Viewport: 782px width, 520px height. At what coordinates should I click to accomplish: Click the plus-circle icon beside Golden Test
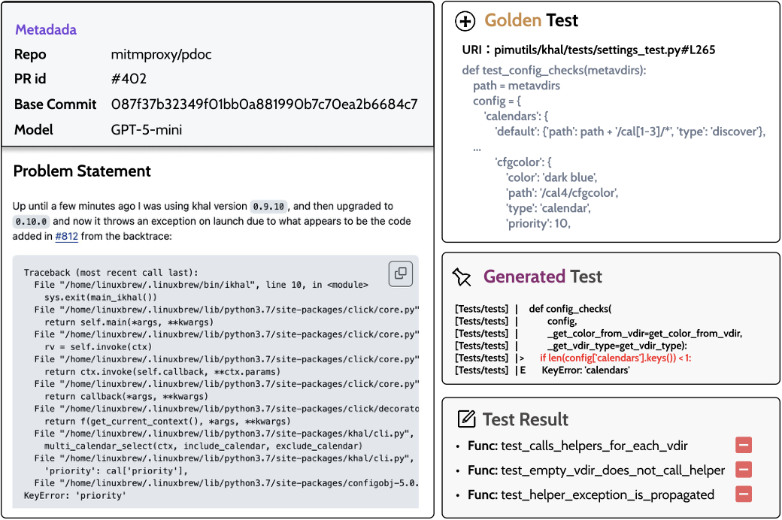coord(465,22)
